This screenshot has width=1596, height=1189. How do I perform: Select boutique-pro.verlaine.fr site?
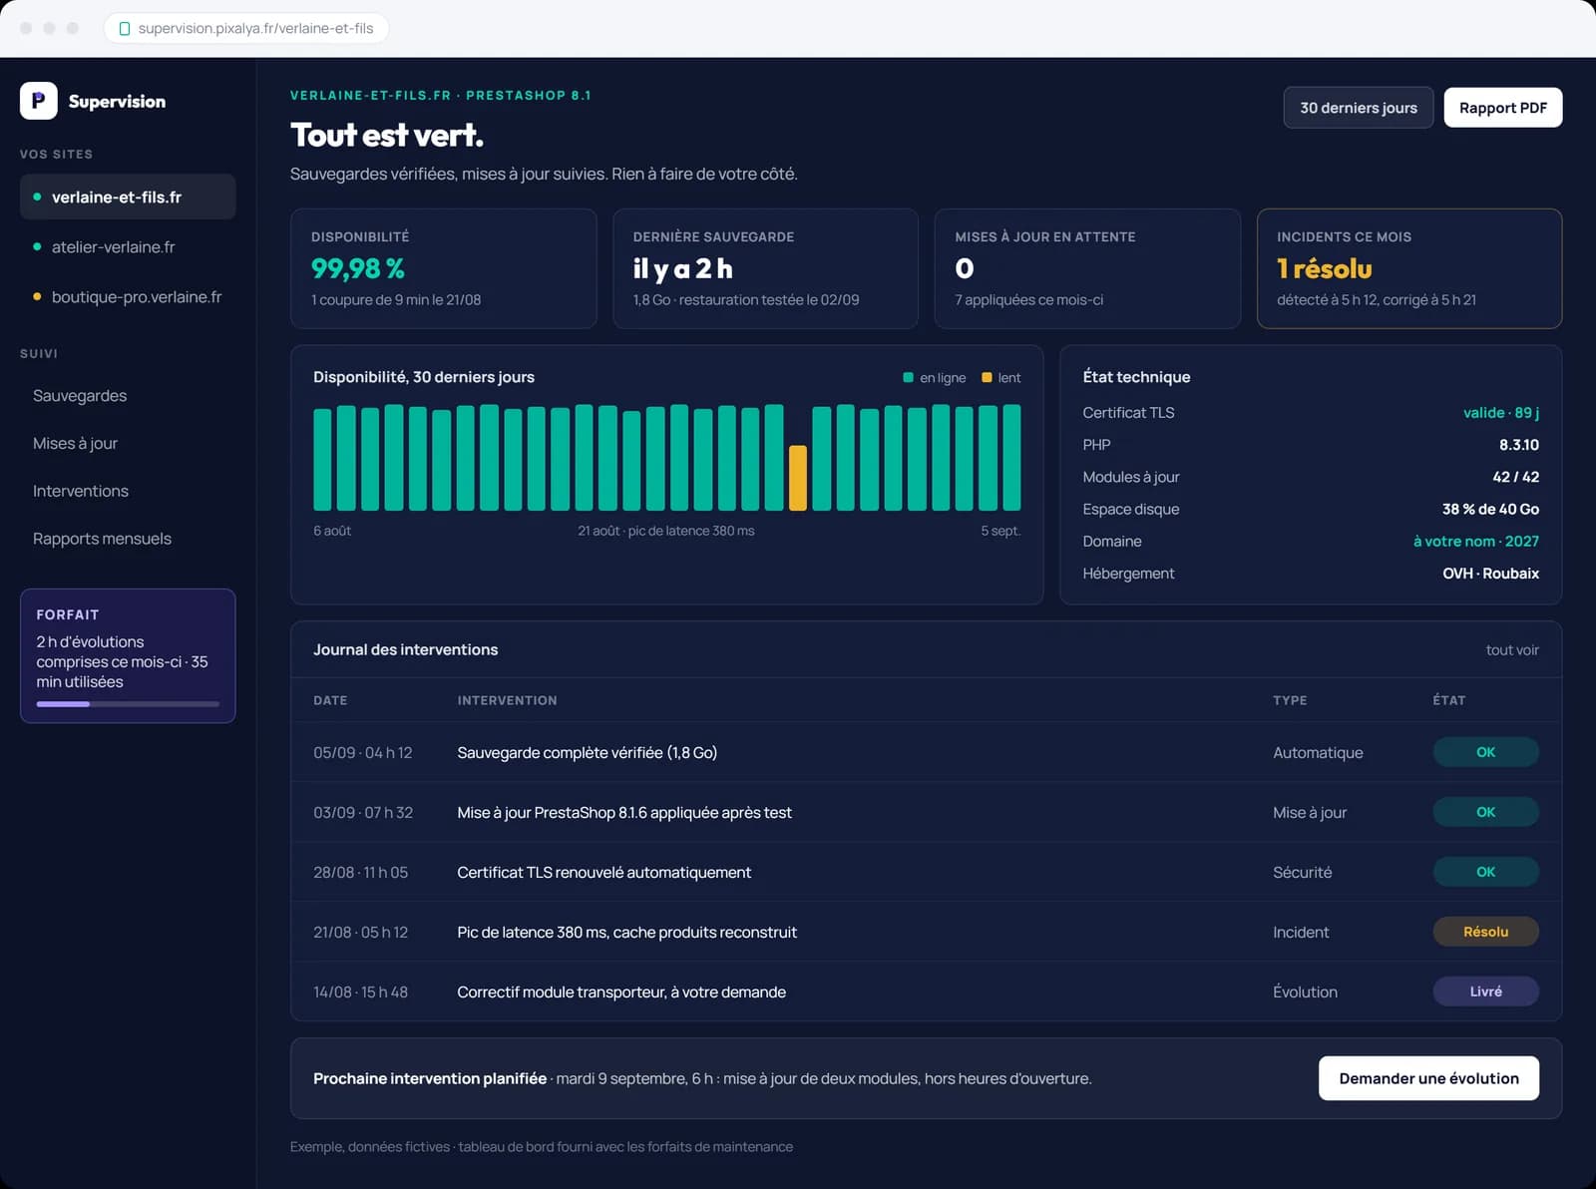tap(128, 296)
